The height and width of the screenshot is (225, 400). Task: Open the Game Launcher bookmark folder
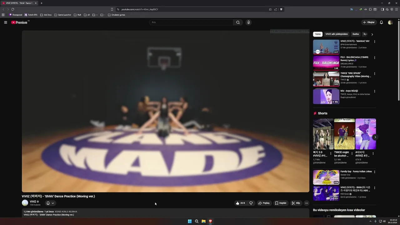tap(63, 15)
